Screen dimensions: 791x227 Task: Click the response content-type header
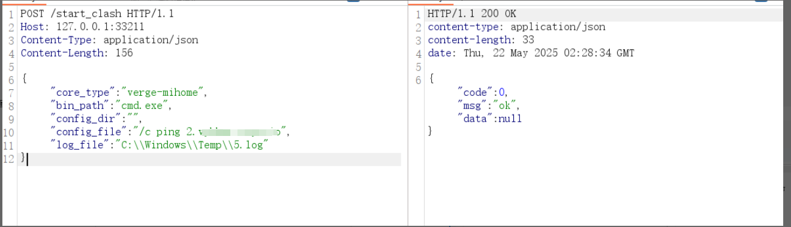pos(516,27)
